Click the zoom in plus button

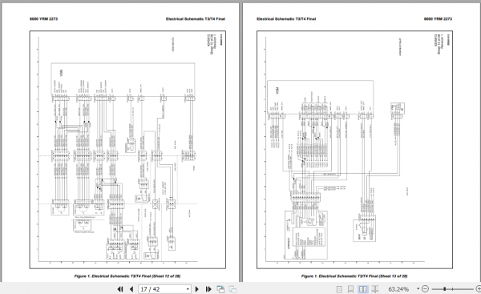point(479,288)
